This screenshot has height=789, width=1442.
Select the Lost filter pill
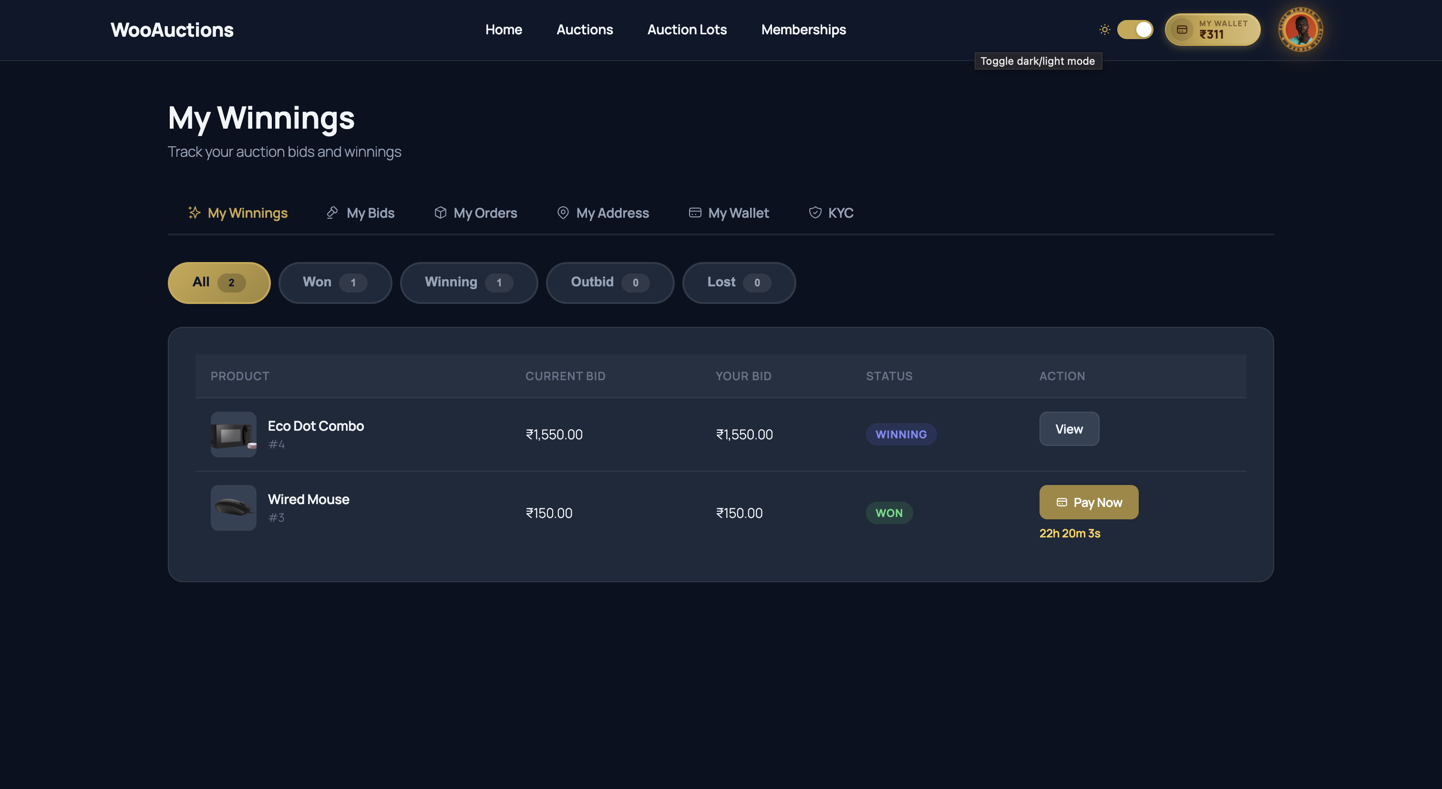739,283
